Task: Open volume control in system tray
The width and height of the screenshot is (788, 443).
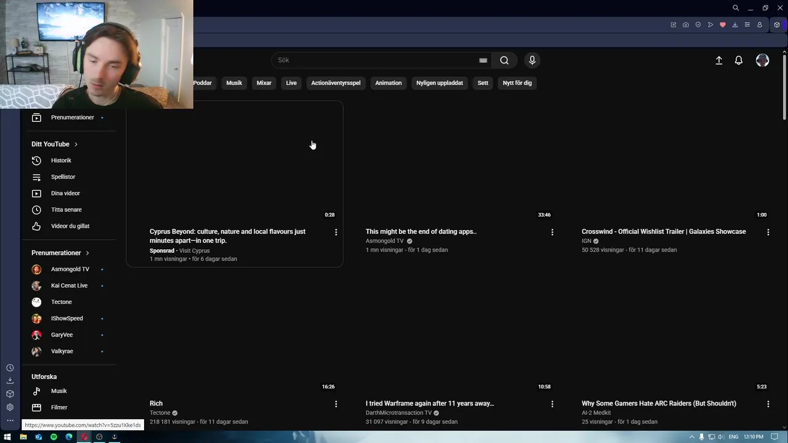Action: click(x=720, y=437)
